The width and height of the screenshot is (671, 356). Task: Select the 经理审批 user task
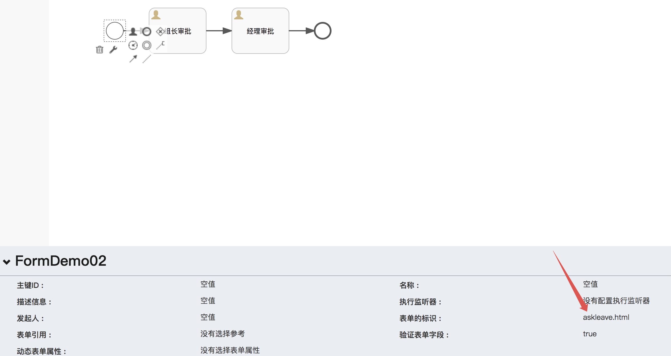pos(260,31)
